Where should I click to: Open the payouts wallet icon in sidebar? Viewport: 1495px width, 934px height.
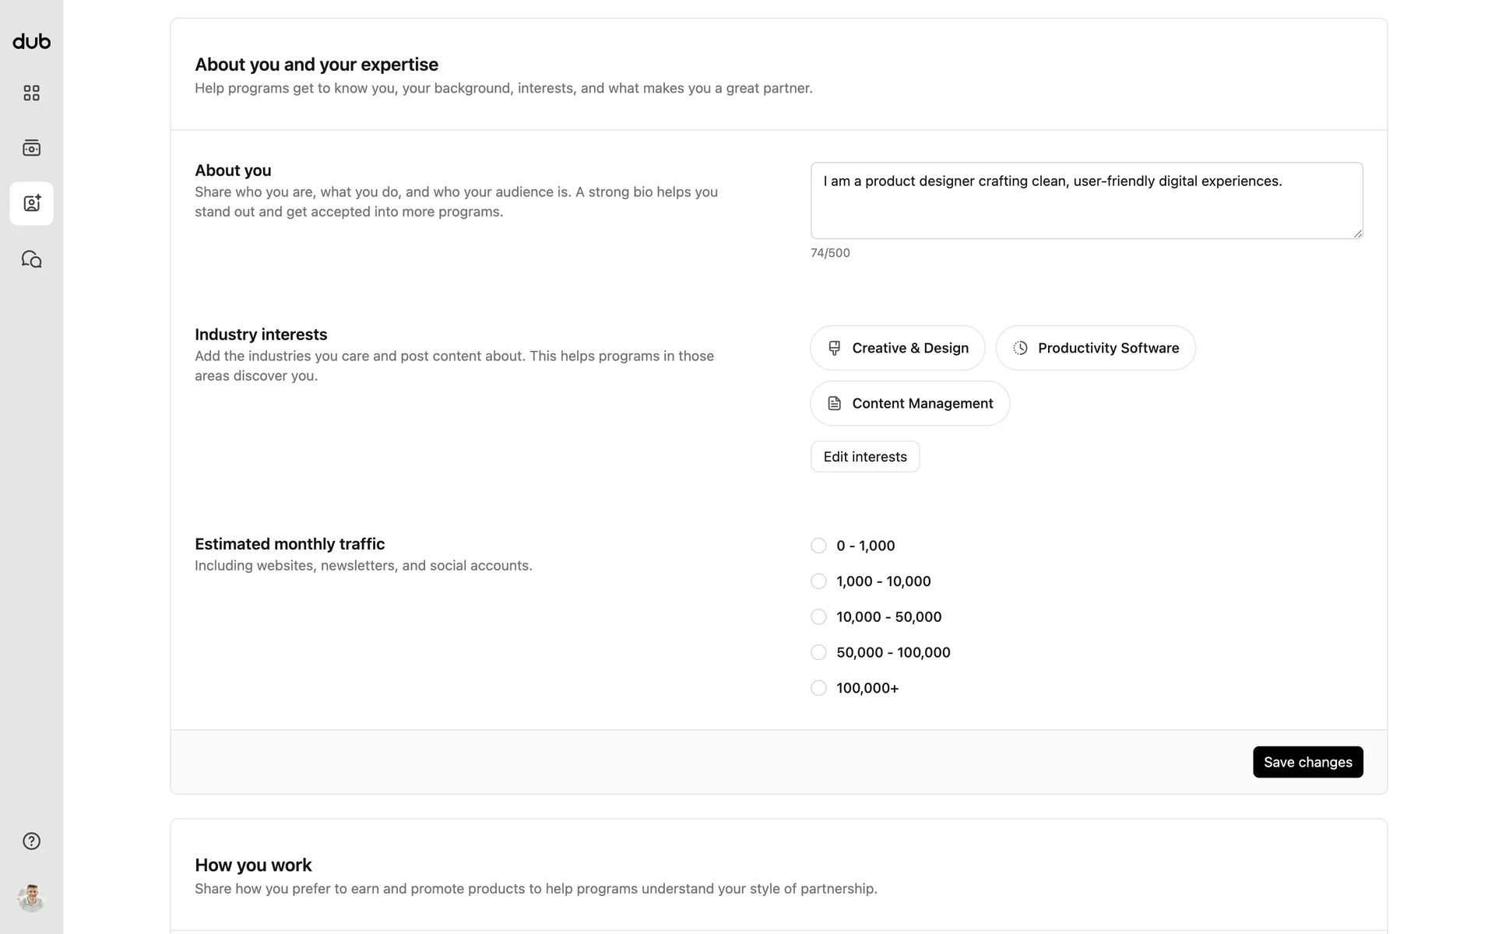[x=31, y=148]
